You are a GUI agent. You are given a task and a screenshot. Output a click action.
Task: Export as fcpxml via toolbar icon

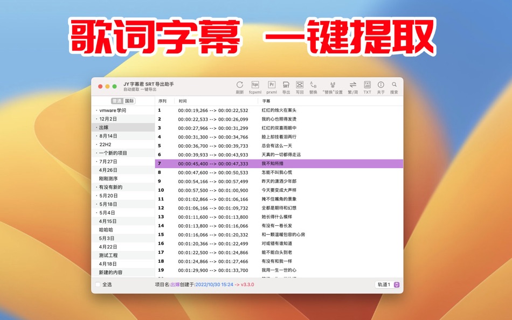point(255,85)
